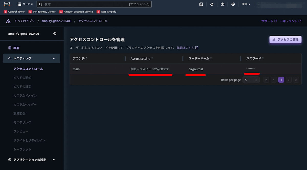Open the CloudShell terminal icon
Viewport: 307px width, 170px height.
coord(201,4)
